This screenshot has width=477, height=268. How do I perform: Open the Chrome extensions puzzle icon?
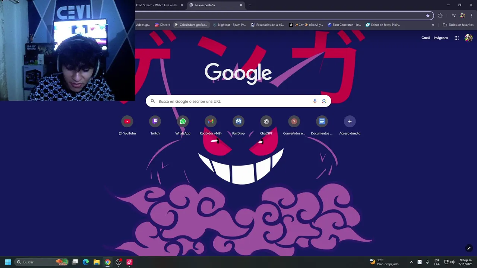440,16
